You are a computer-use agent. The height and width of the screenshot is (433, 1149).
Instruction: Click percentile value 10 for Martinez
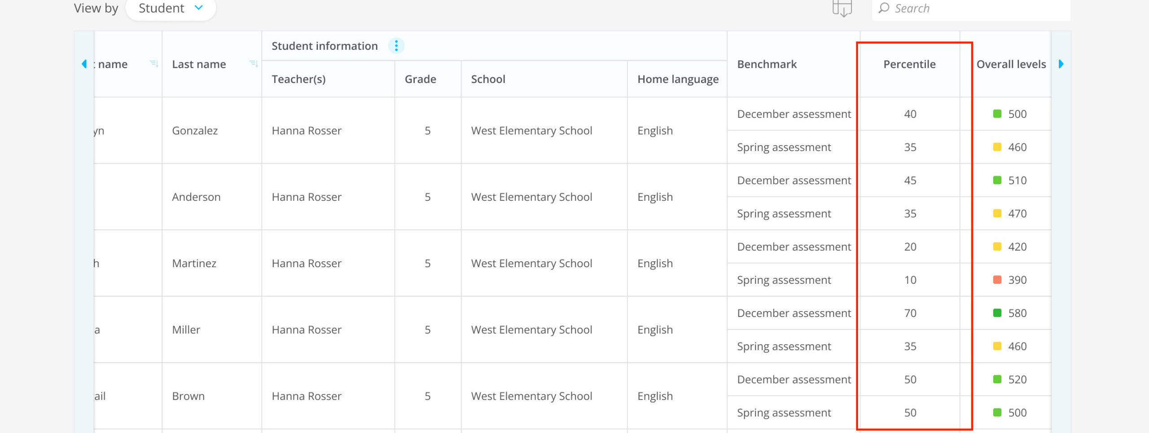910,280
